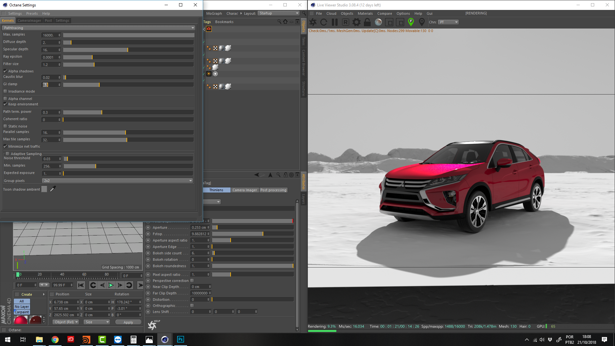The image size is (615, 346).
Task: Pause the Live Viewer render
Action: coord(335,22)
